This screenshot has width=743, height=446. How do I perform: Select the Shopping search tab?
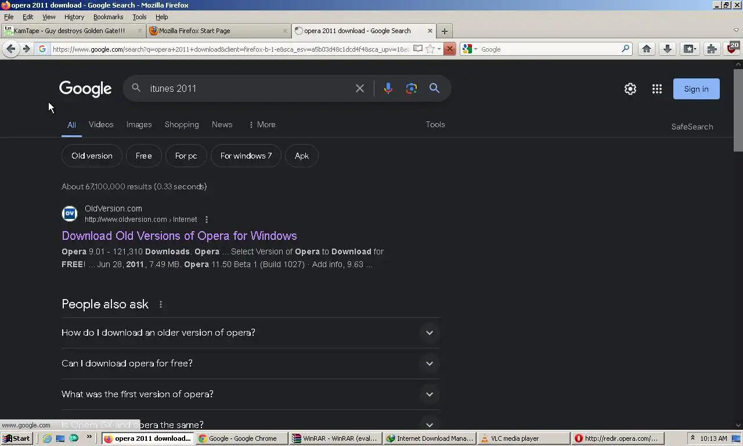(x=182, y=124)
